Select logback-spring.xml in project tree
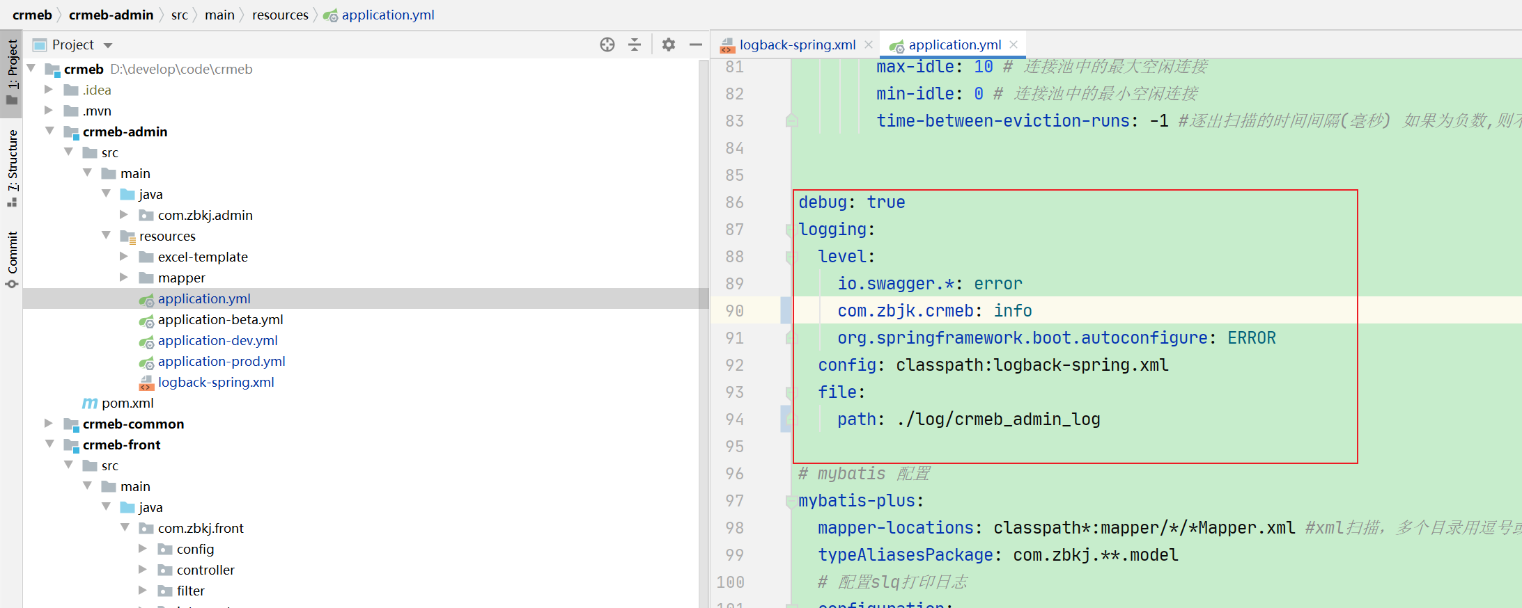This screenshot has width=1522, height=608. 216,382
